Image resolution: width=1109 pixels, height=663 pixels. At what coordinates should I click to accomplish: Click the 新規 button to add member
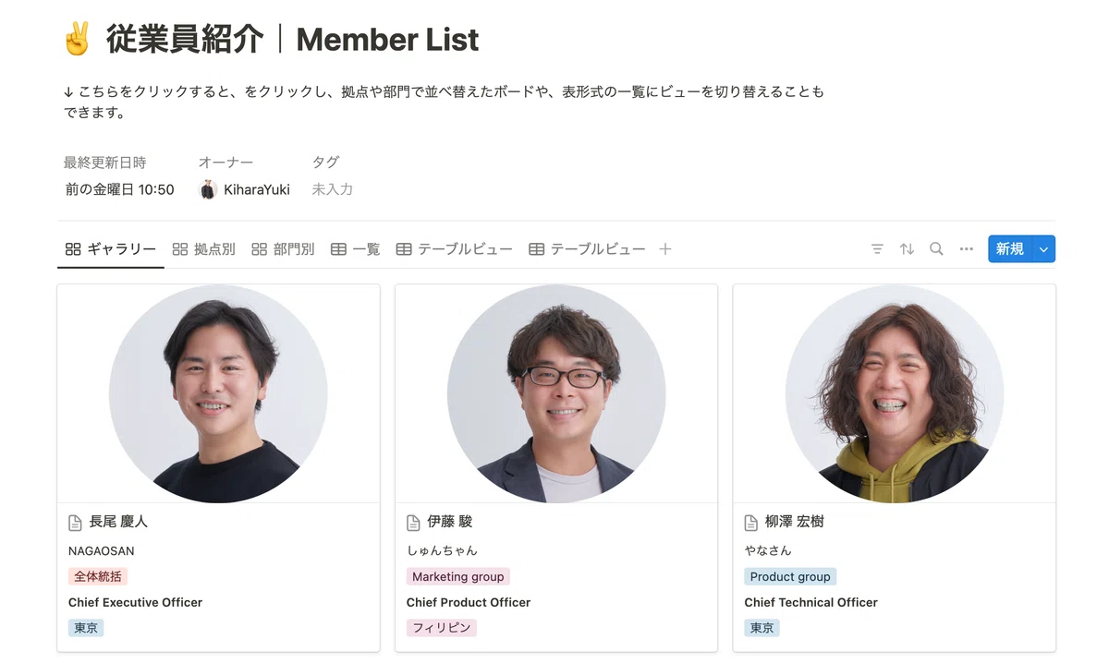1010,249
